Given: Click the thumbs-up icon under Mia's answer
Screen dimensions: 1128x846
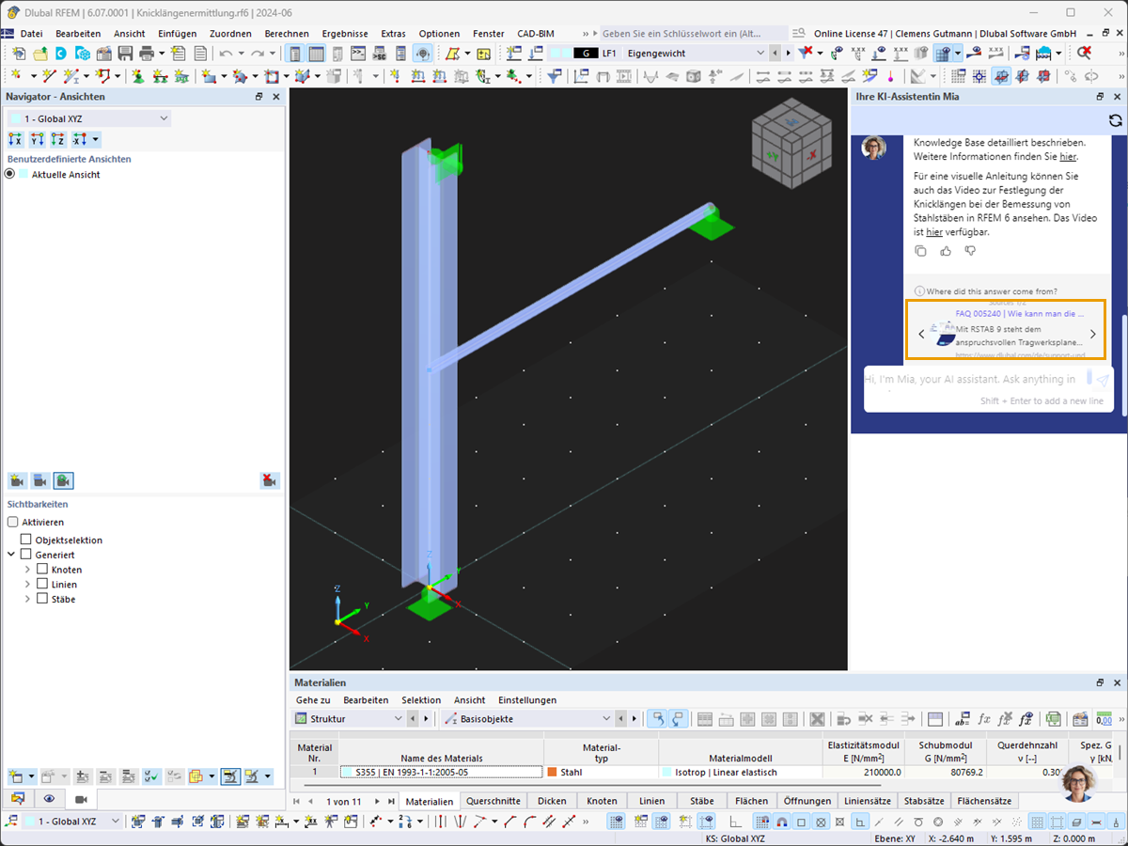Looking at the screenshot, I should pyautogui.click(x=946, y=251).
